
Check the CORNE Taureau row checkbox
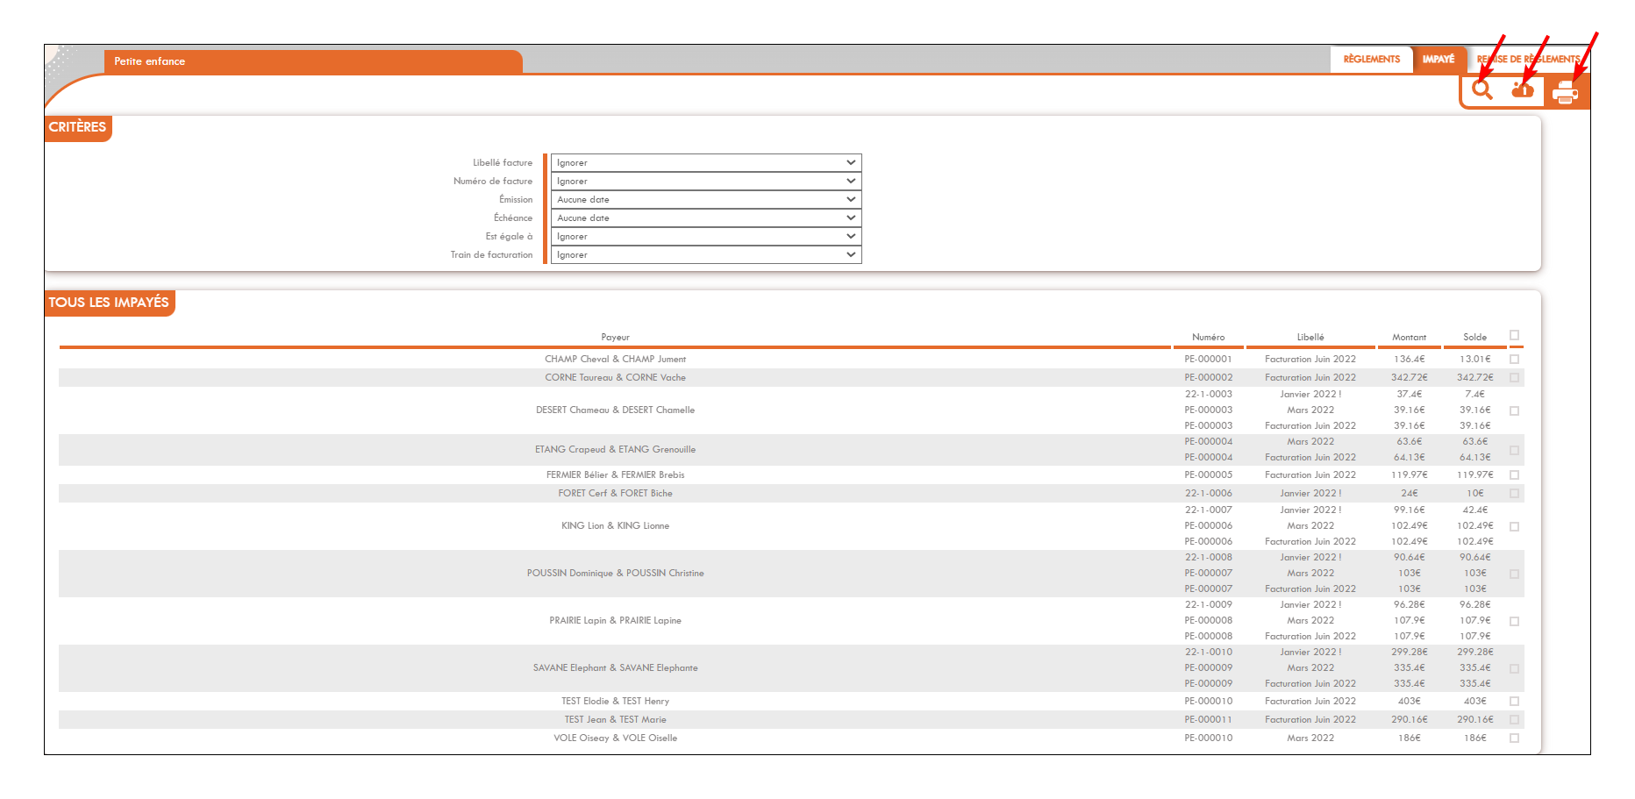(x=1514, y=378)
